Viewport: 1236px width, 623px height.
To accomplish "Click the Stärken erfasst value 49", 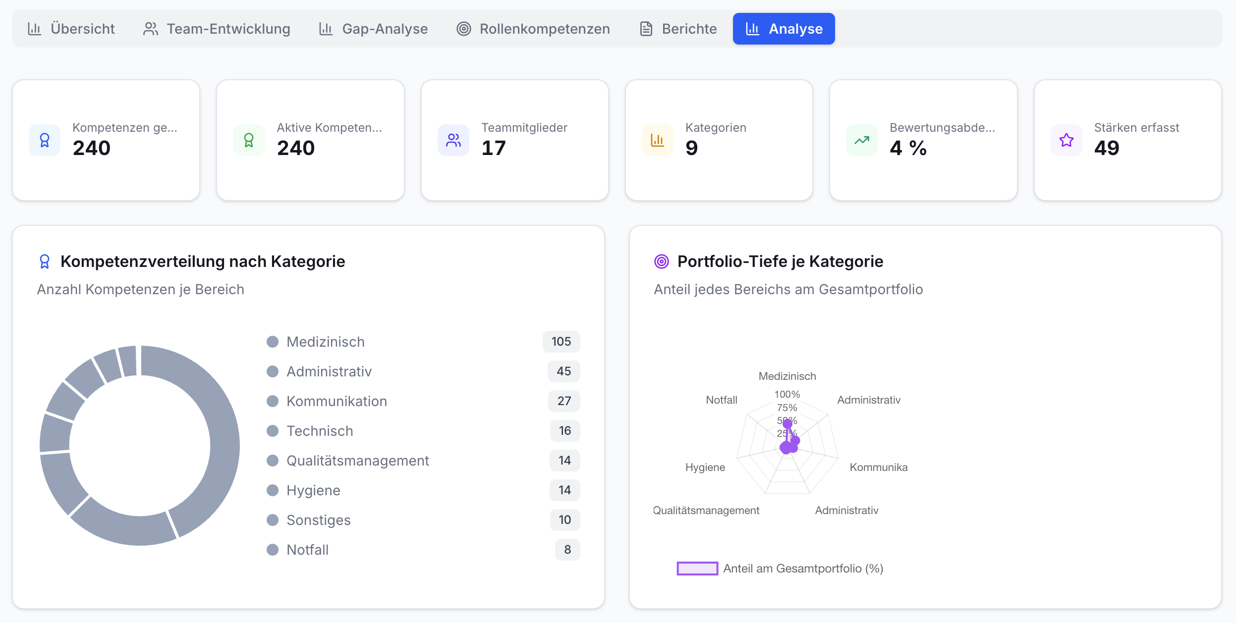I will [x=1107, y=148].
